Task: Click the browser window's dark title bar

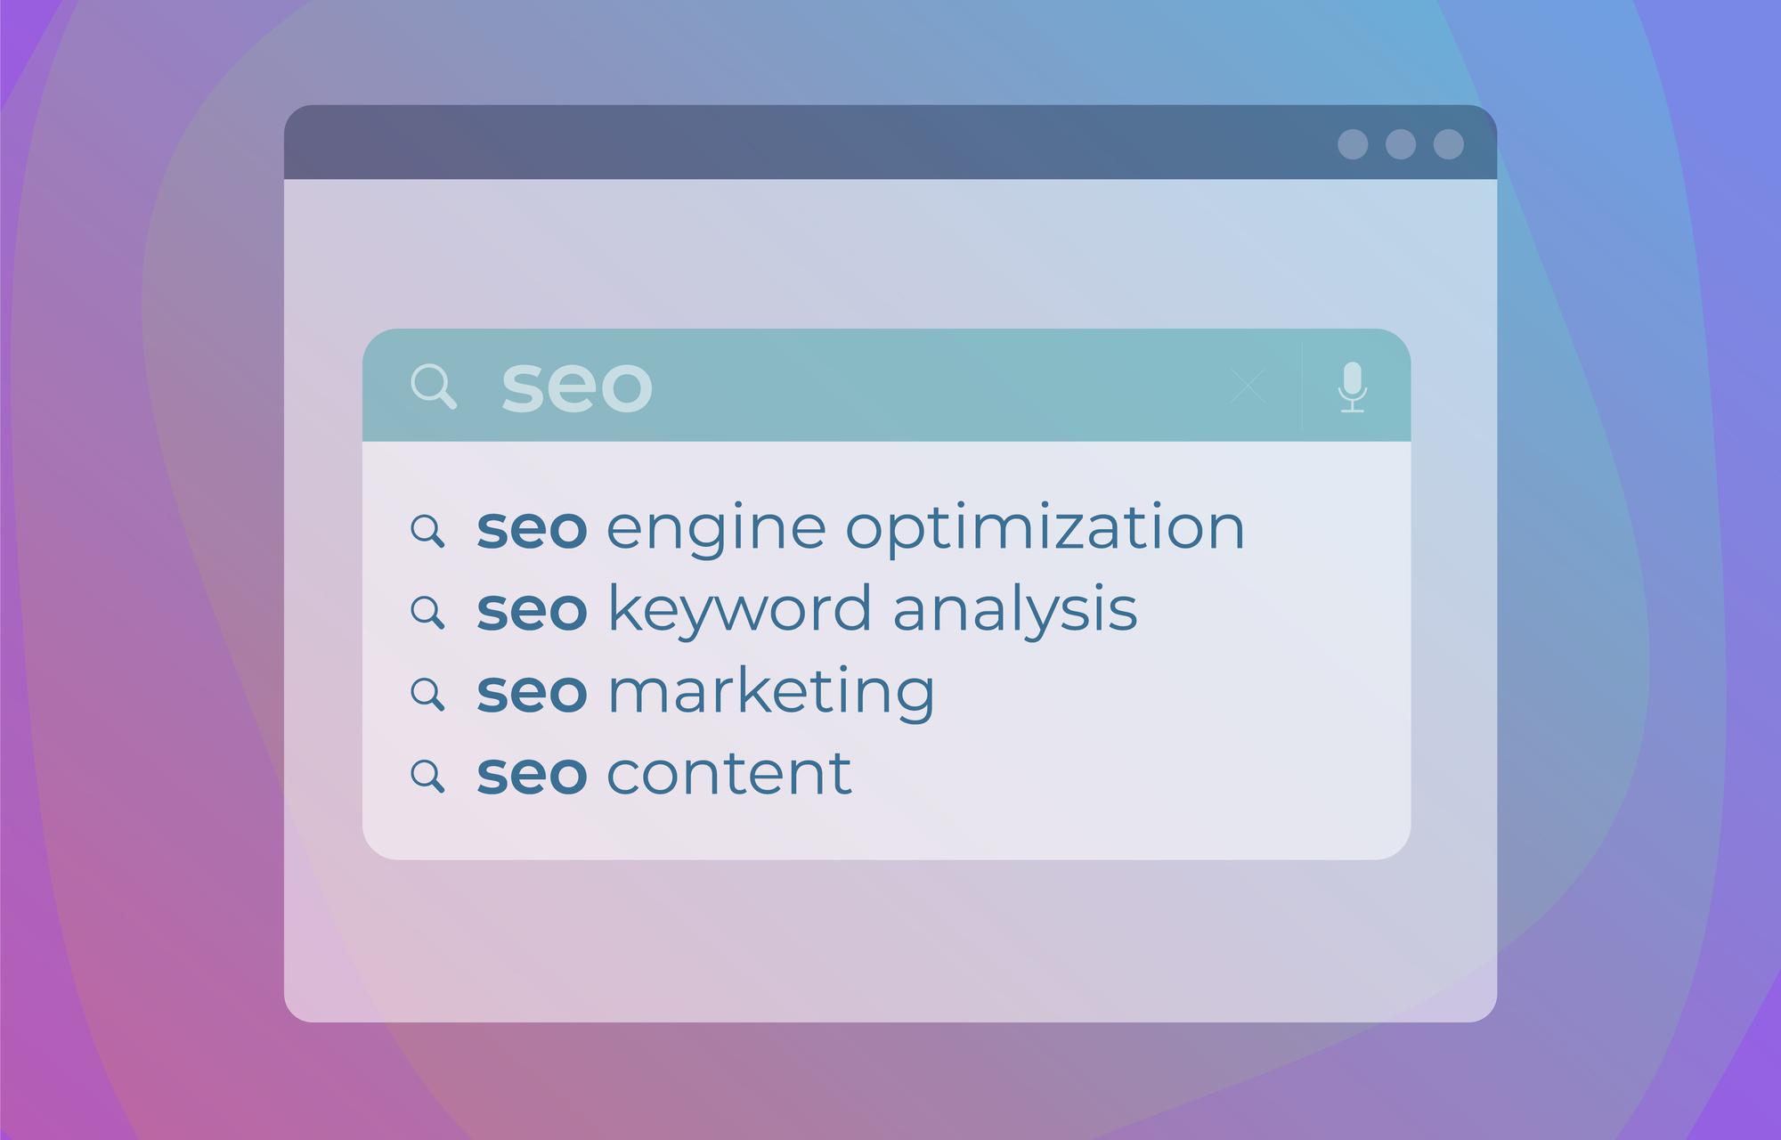Action: coord(801,142)
